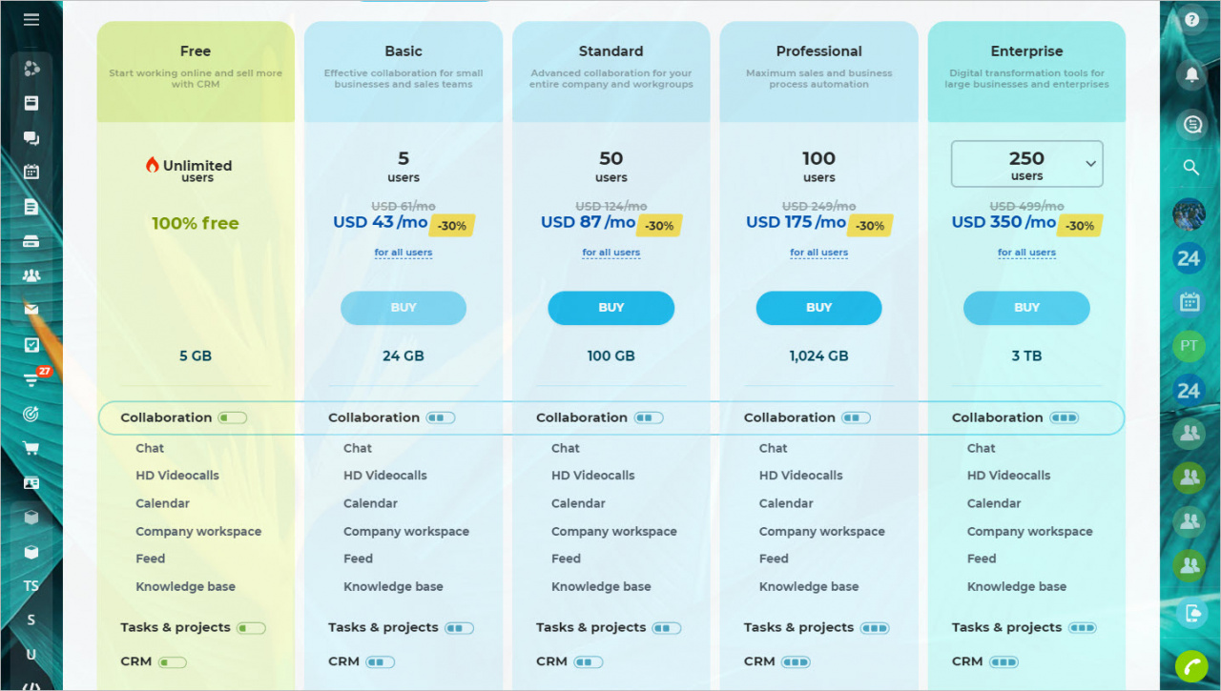This screenshot has height=691, width=1221.
Task: Click the green phone call button
Action: click(x=1190, y=665)
